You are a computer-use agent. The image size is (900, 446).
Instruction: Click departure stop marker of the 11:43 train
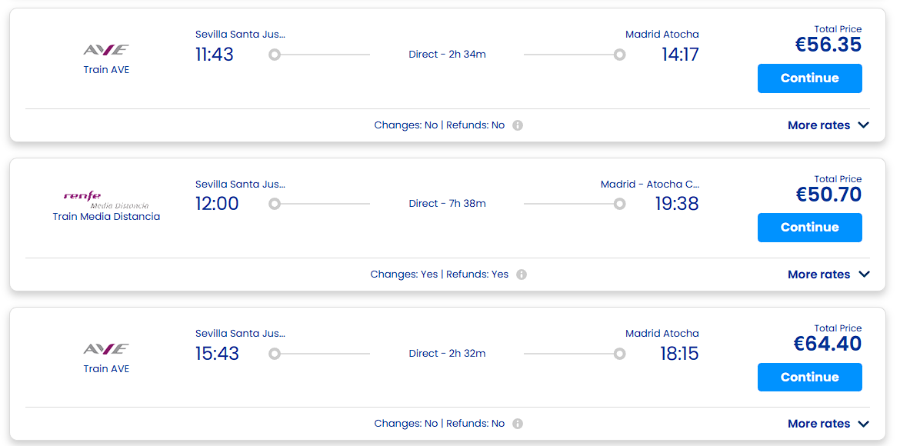275,55
